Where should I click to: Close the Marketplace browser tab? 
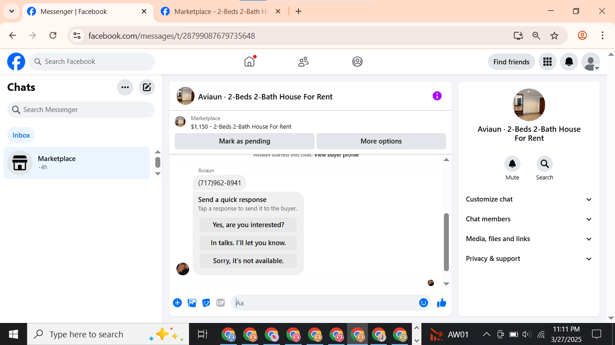(278, 12)
